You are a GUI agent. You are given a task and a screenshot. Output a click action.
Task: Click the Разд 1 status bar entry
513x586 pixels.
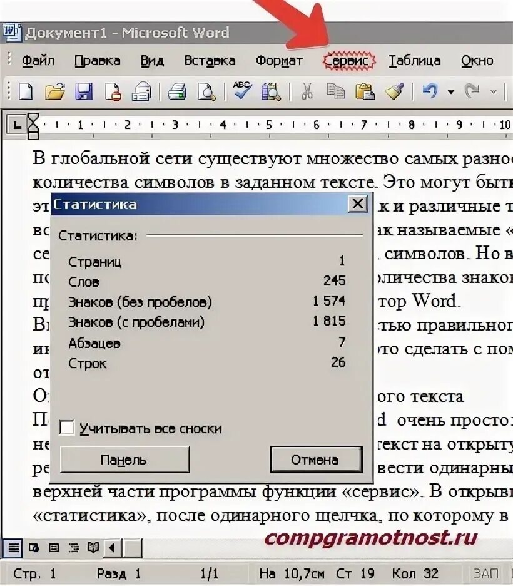(x=119, y=573)
